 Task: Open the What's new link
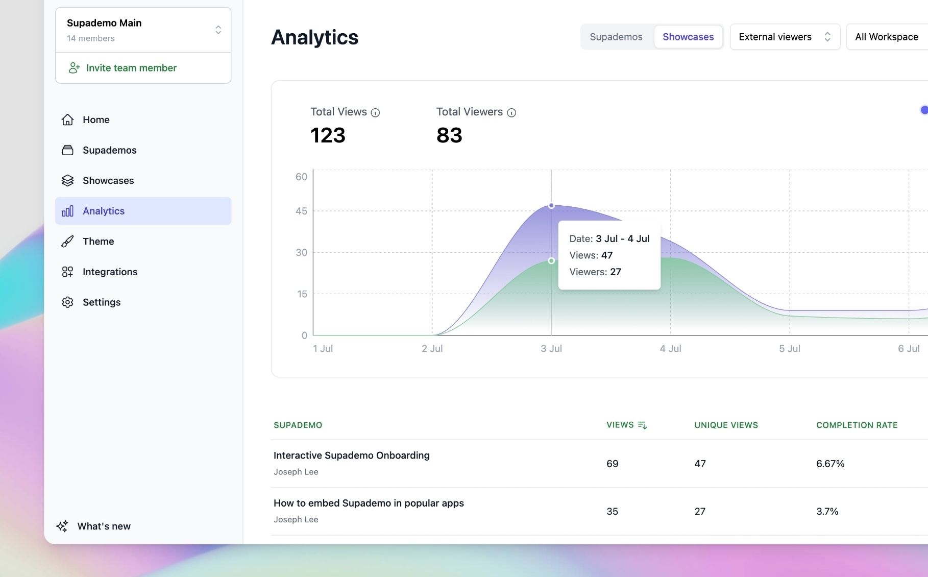point(94,526)
